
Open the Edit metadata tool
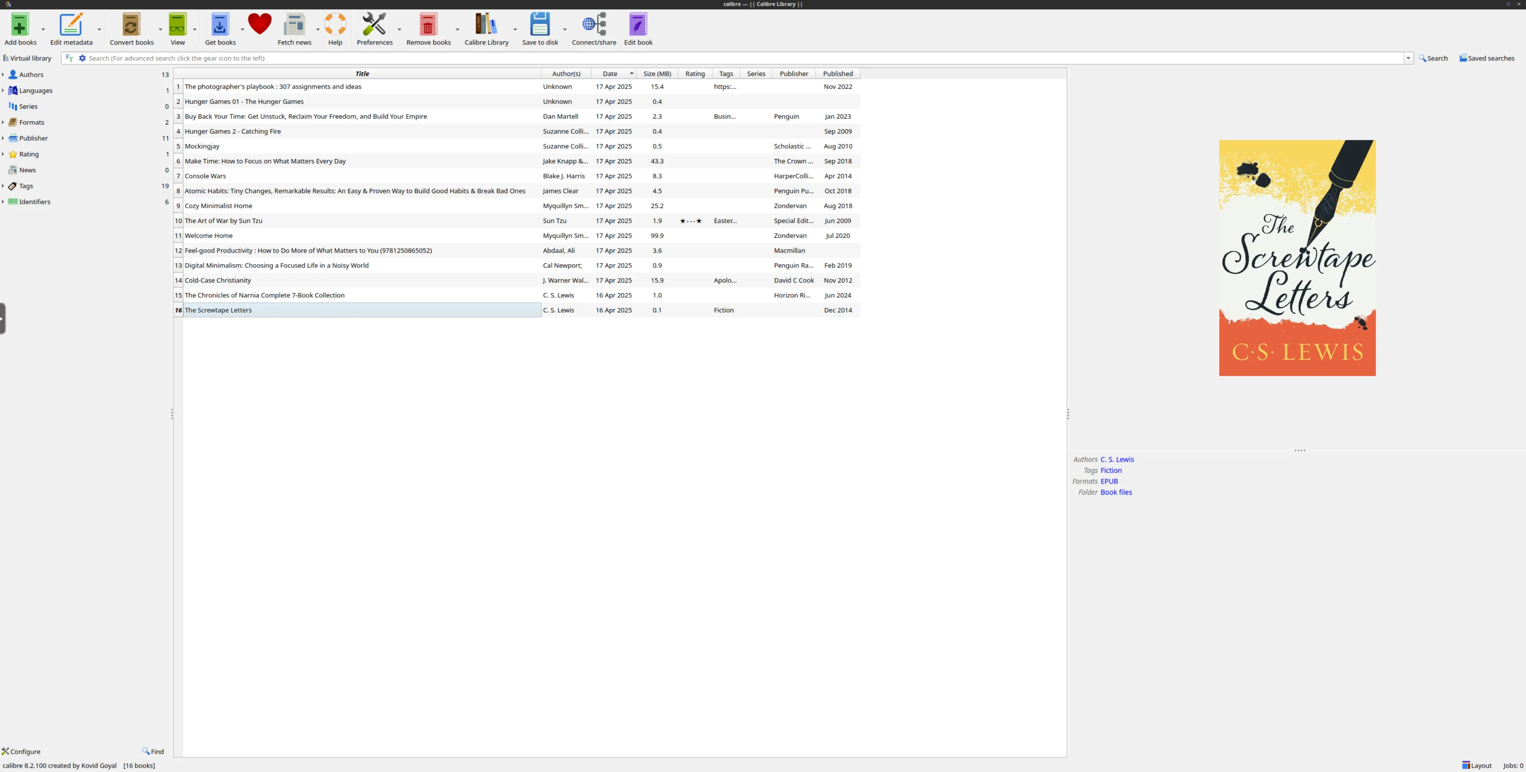tap(71, 25)
